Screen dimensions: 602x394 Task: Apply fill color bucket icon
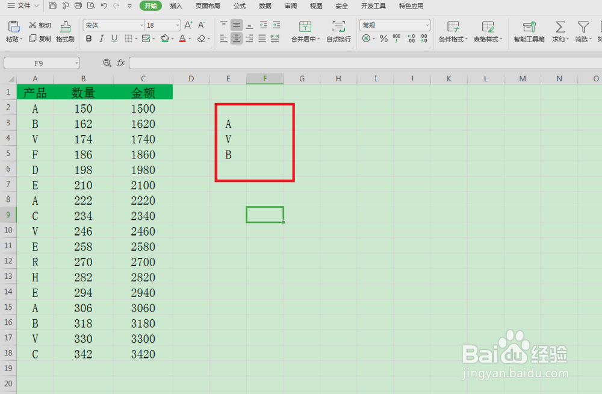point(165,39)
